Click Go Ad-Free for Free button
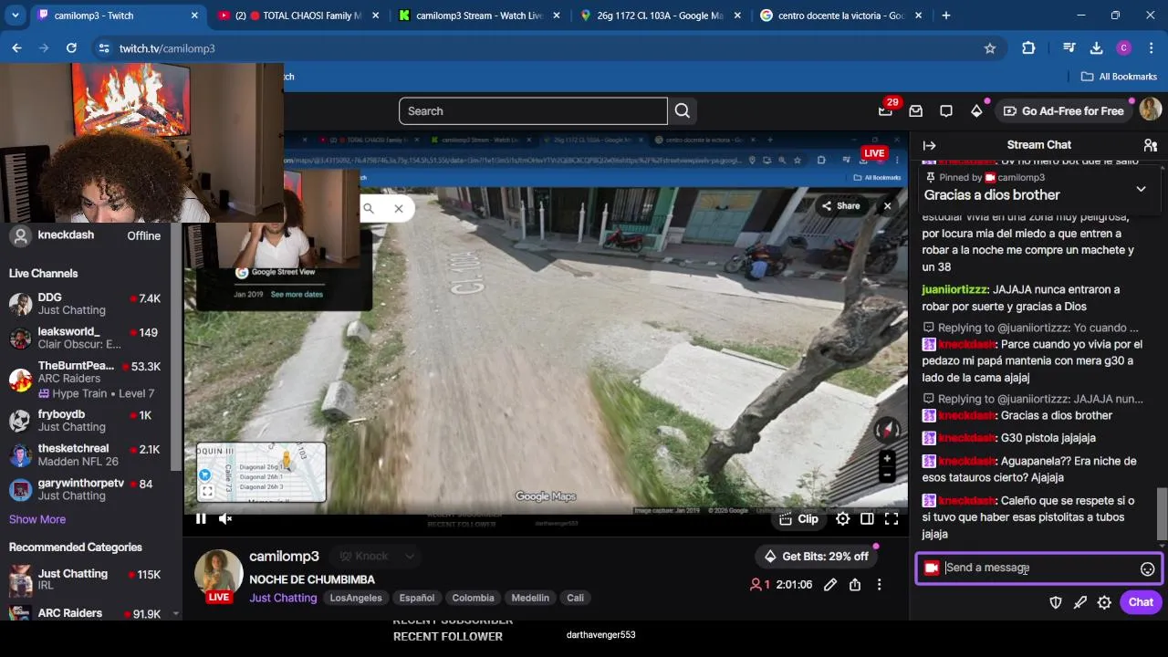Screen dimensions: 1168x657 pos(1063,110)
